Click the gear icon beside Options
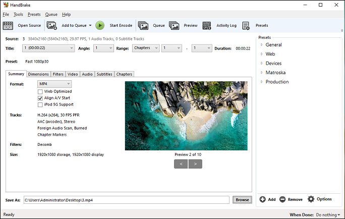The height and width of the screenshot is (219, 345). coord(311,199)
